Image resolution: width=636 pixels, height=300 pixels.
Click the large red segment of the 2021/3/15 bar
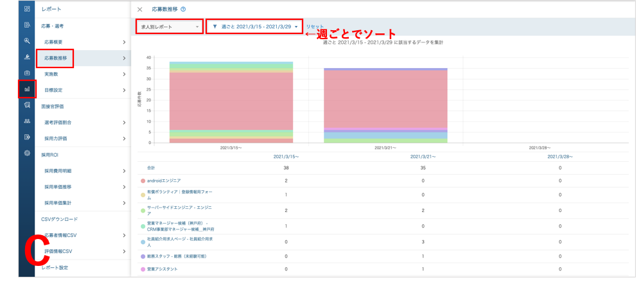pyautogui.click(x=231, y=101)
